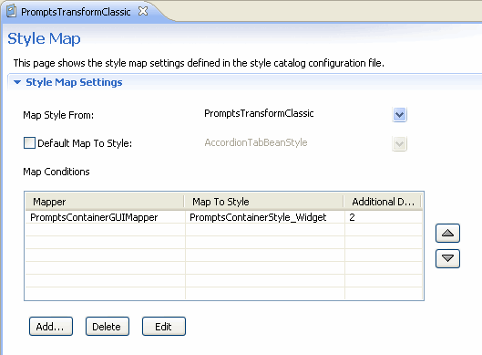Click the Style Map page heading
This screenshot has height=355, width=482.
(44, 39)
